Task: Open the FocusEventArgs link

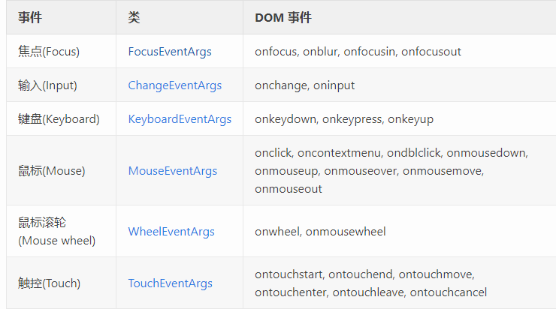Action: [x=170, y=52]
